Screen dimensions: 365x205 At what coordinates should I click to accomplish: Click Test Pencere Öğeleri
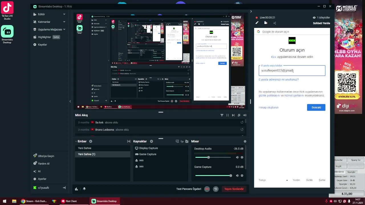click(x=189, y=189)
